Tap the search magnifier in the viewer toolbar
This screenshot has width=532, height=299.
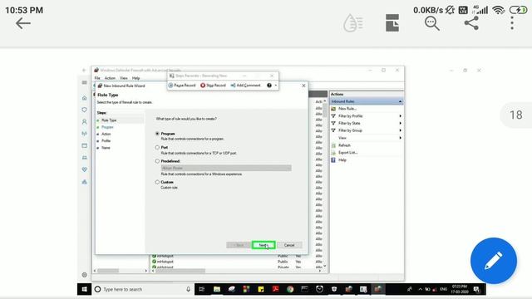432,23
